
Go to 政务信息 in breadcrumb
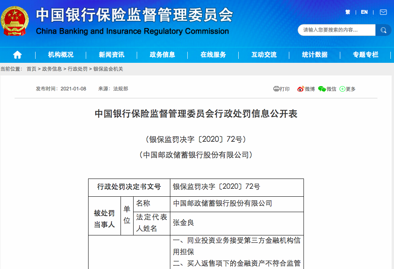pos(52,69)
